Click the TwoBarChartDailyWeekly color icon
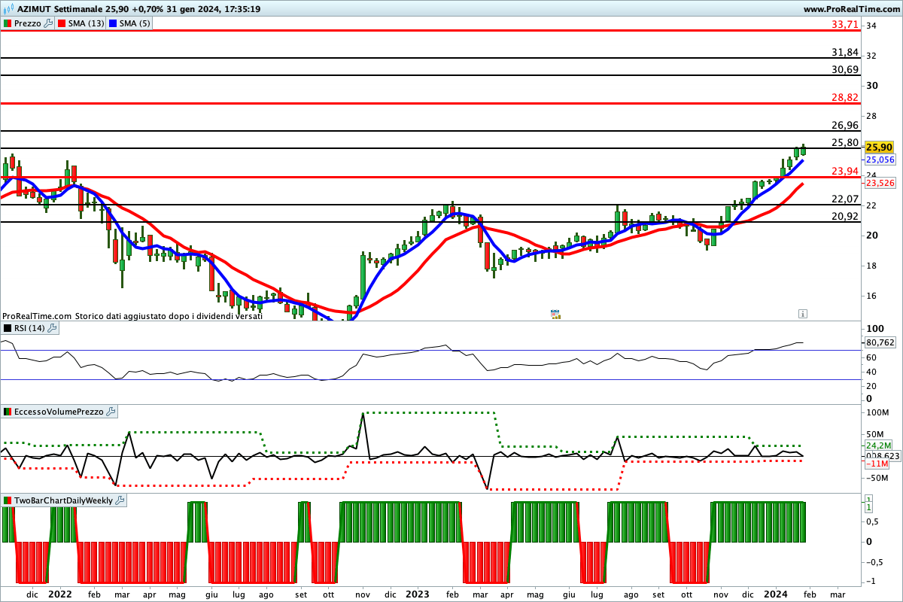 coord(7,500)
